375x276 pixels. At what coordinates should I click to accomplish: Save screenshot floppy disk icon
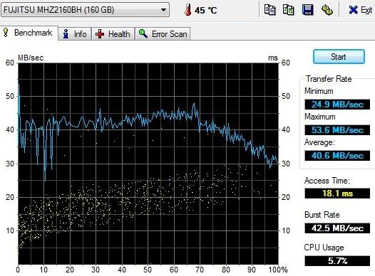(x=307, y=10)
